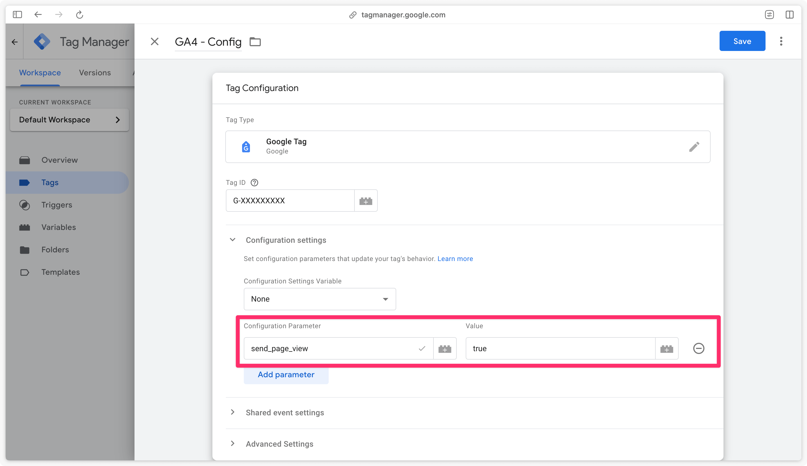Click the variable picker icon next to true value
This screenshot has height=466, width=807.
click(x=667, y=348)
